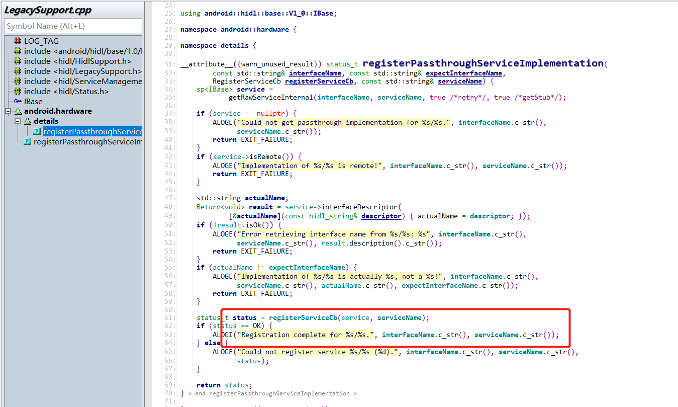Select the include <hidl/LegacySupport.h> entry icon
This screenshot has width=678, height=407.
click(x=18, y=71)
